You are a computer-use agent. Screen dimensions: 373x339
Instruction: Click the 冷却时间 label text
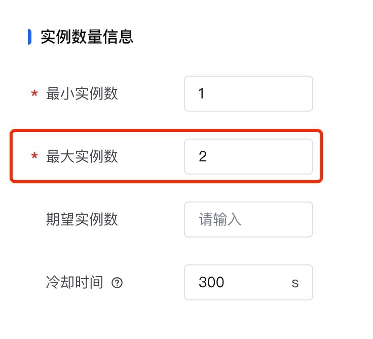[74, 282]
